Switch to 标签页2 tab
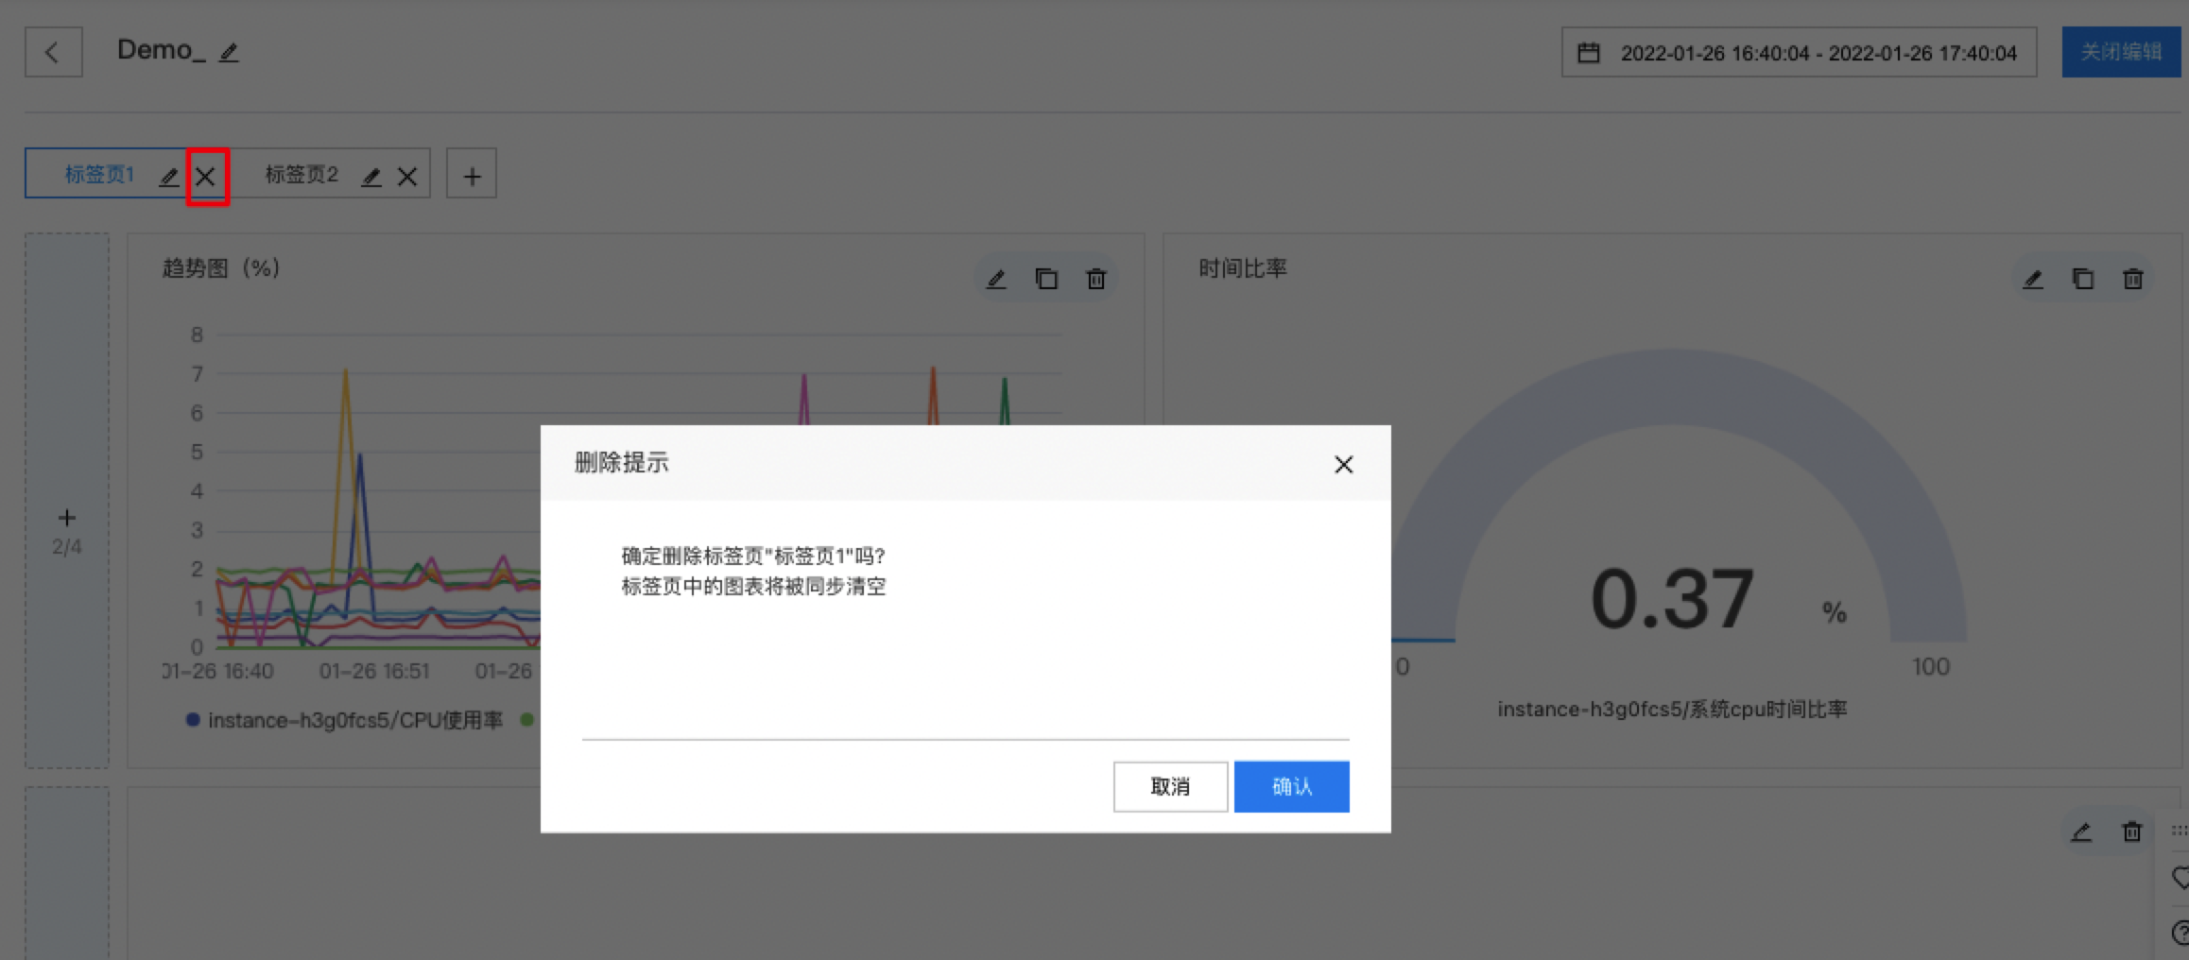Image resolution: width=2189 pixels, height=960 pixels. pos(302,175)
